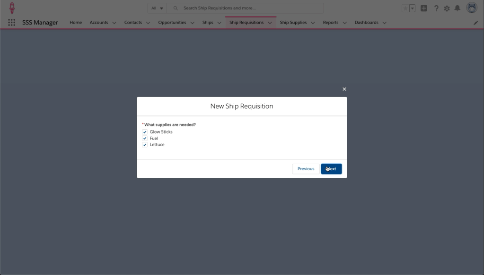Viewport: 484px width, 275px height.
Task: Expand the Ship Supplies dropdown chevron
Action: point(313,23)
